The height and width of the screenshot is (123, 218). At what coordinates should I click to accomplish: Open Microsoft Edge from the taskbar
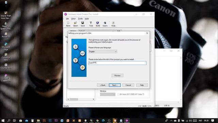(103, 121)
